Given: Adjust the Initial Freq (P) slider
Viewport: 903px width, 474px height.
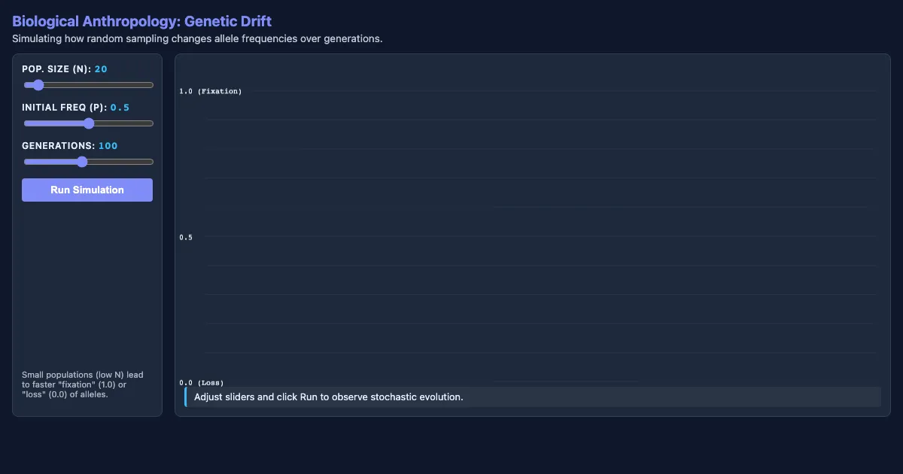Looking at the screenshot, I should pyautogui.click(x=88, y=123).
